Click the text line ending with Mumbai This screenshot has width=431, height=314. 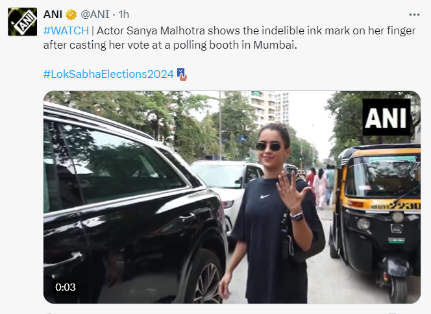click(170, 45)
